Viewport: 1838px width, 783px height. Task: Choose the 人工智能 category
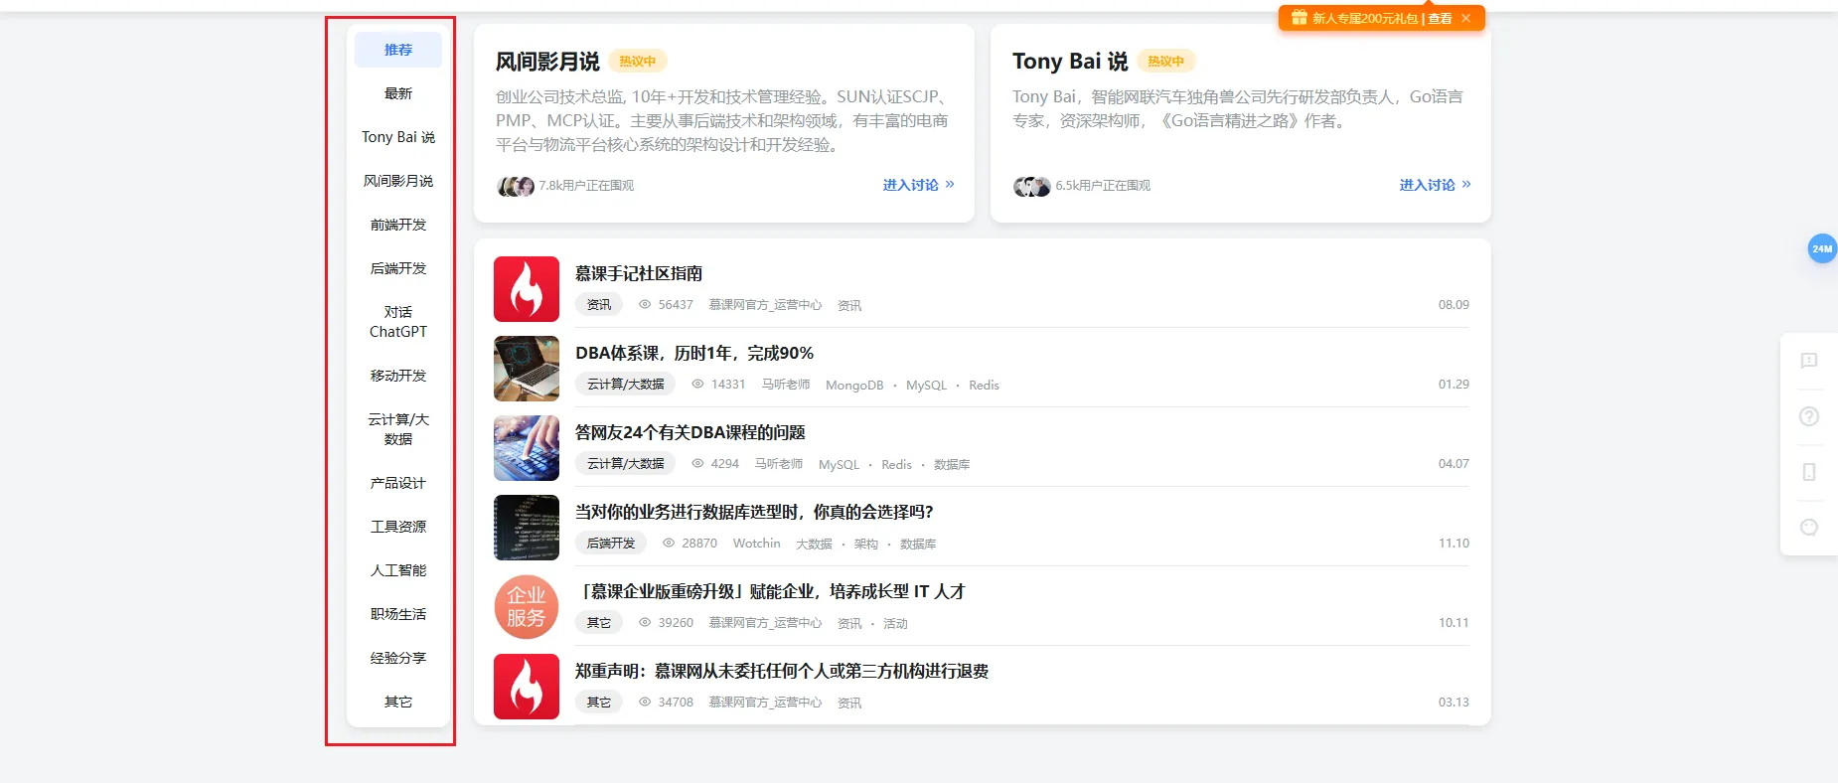tap(398, 570)
